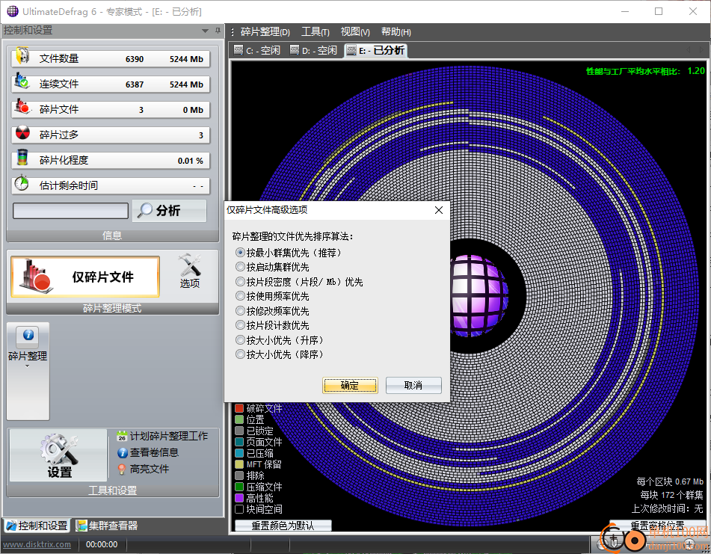Screen dimensions: 711x554
Task: Expand the defragment button dropdown arrow
Action: click(x=27, y=366)
